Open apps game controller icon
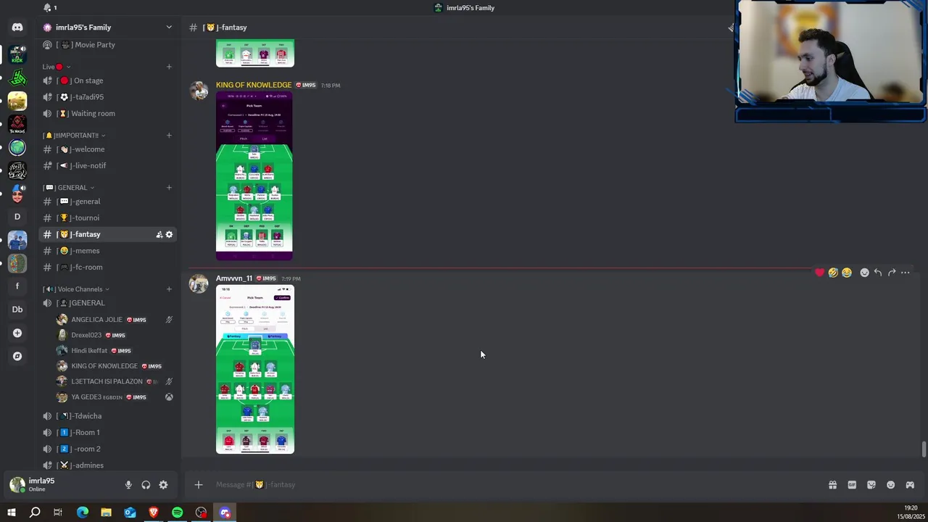Viewport: 928px width, 522px height. [x=910, y=485]
